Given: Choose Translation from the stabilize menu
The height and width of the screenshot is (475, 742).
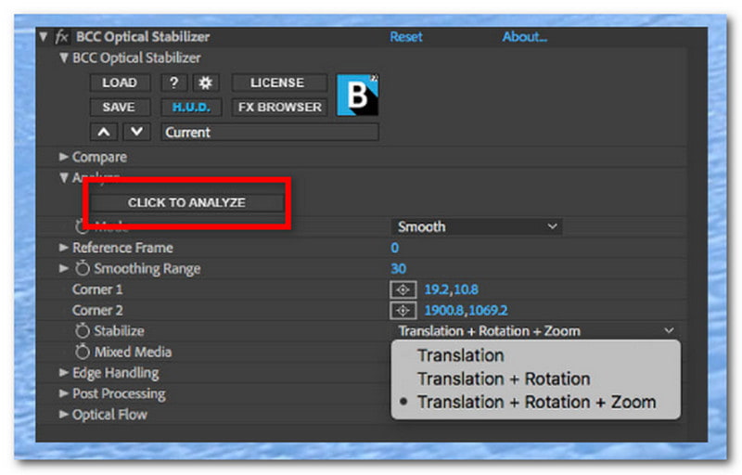Looking at the screenshot, I should coord(460,355).
